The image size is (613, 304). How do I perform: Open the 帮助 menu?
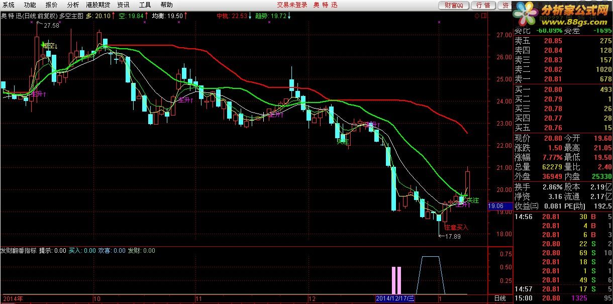click(x=167, y=5)
